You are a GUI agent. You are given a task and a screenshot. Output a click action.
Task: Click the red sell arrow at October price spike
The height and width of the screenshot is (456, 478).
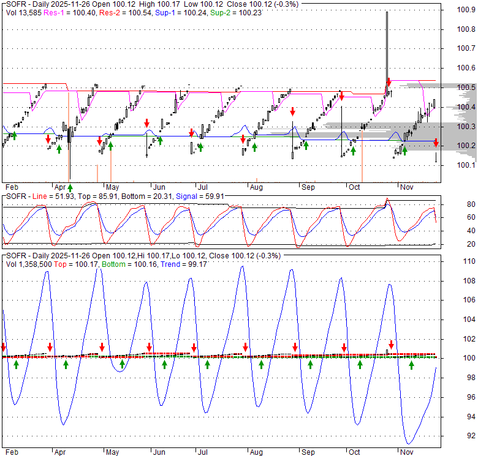[x=389, y=82]
